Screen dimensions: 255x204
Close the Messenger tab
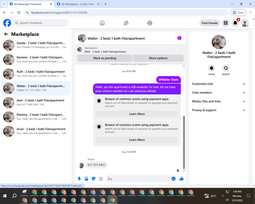tap(51, 4)
